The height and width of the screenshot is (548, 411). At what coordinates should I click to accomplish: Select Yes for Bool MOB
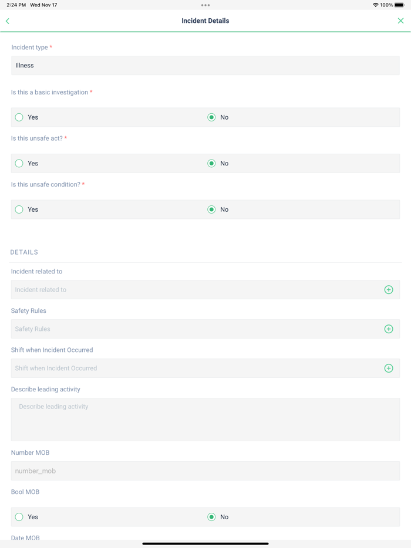[x=19, y=517]
